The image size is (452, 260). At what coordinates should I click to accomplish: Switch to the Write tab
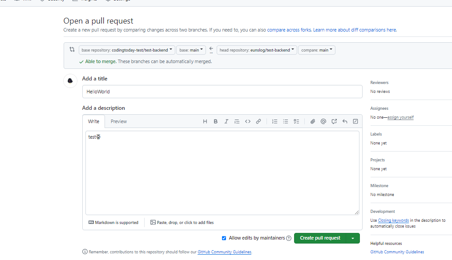coord(94,121)
